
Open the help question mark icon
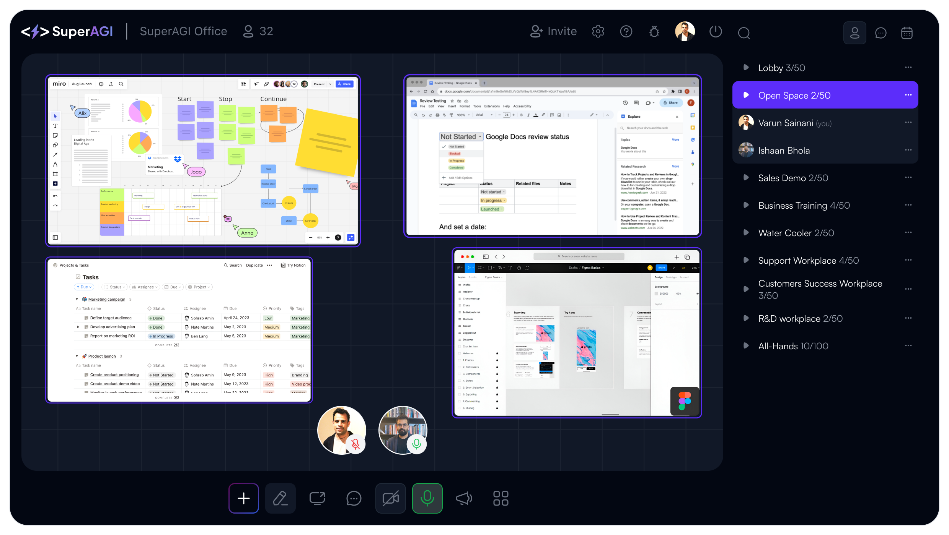tap(626, 31)
